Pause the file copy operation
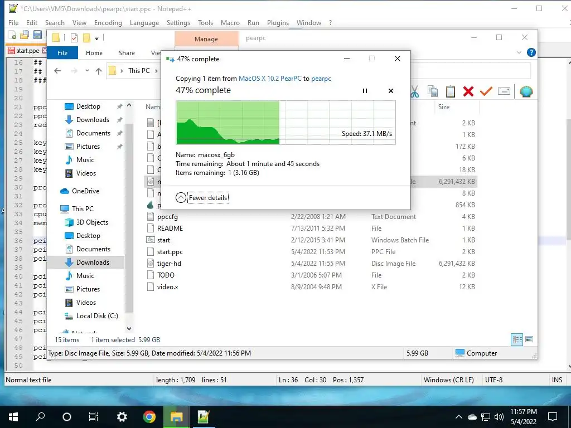Image resolution: width=571 pixels, height=428 pixels. click(x=365, y=91)
